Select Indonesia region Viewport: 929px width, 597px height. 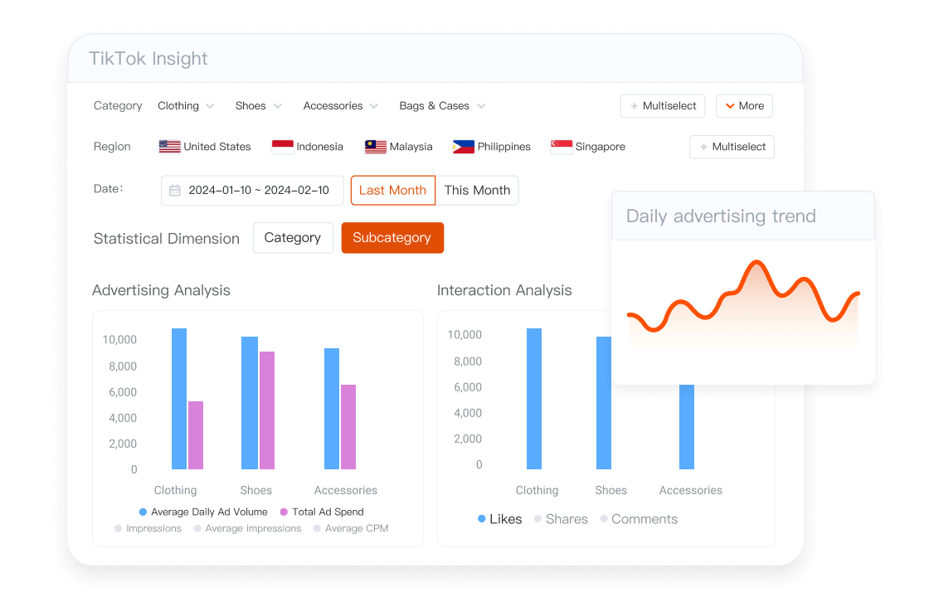pos(308,146)
